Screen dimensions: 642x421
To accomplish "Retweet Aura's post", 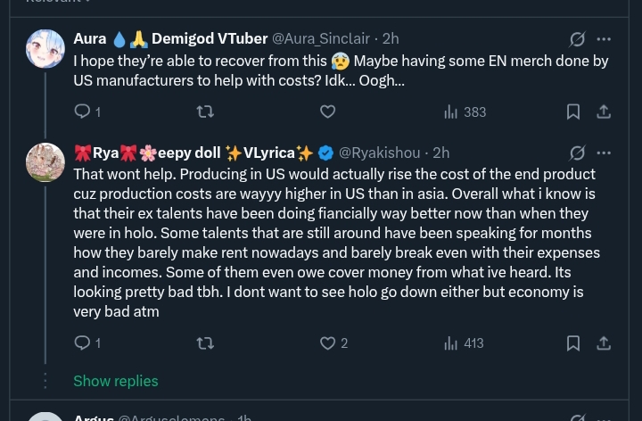I will click(204, 111).
